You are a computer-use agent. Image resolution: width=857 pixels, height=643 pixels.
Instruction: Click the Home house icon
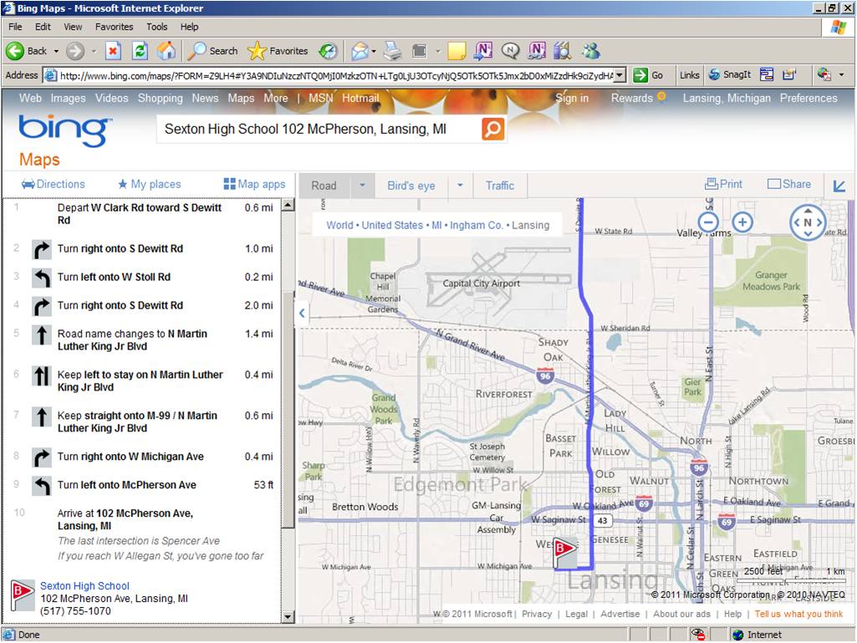166,51
